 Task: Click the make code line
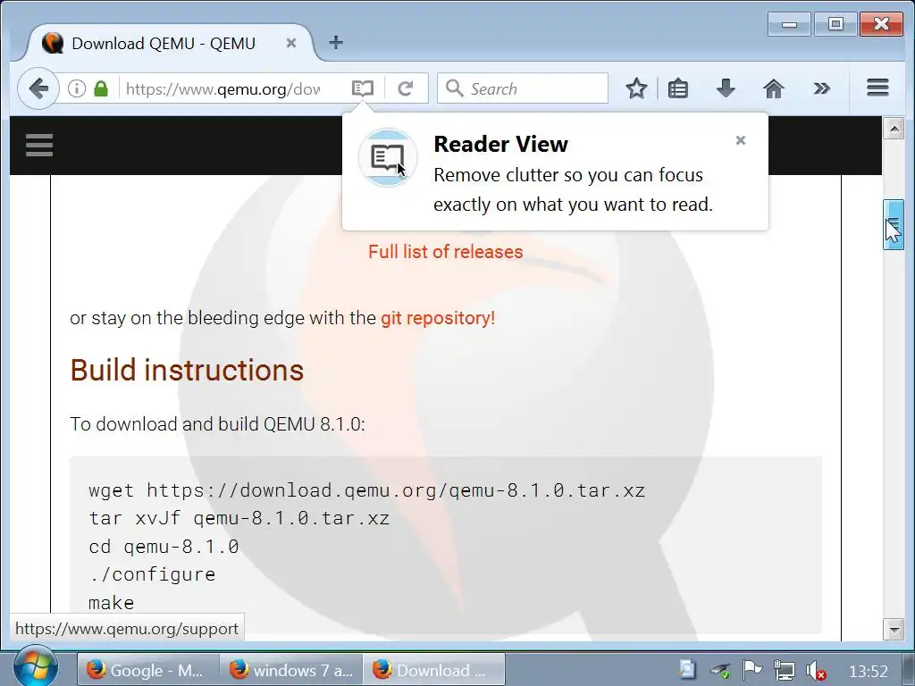pos(111,603)
